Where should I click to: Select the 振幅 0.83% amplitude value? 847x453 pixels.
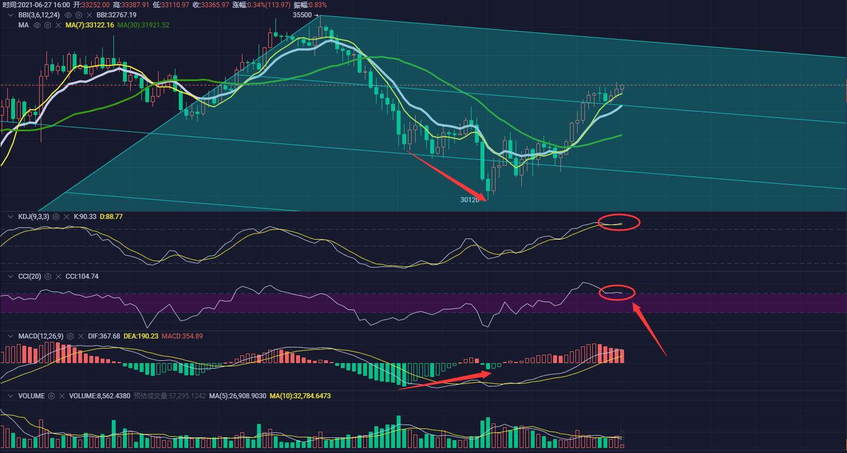(x=310, y=4)
